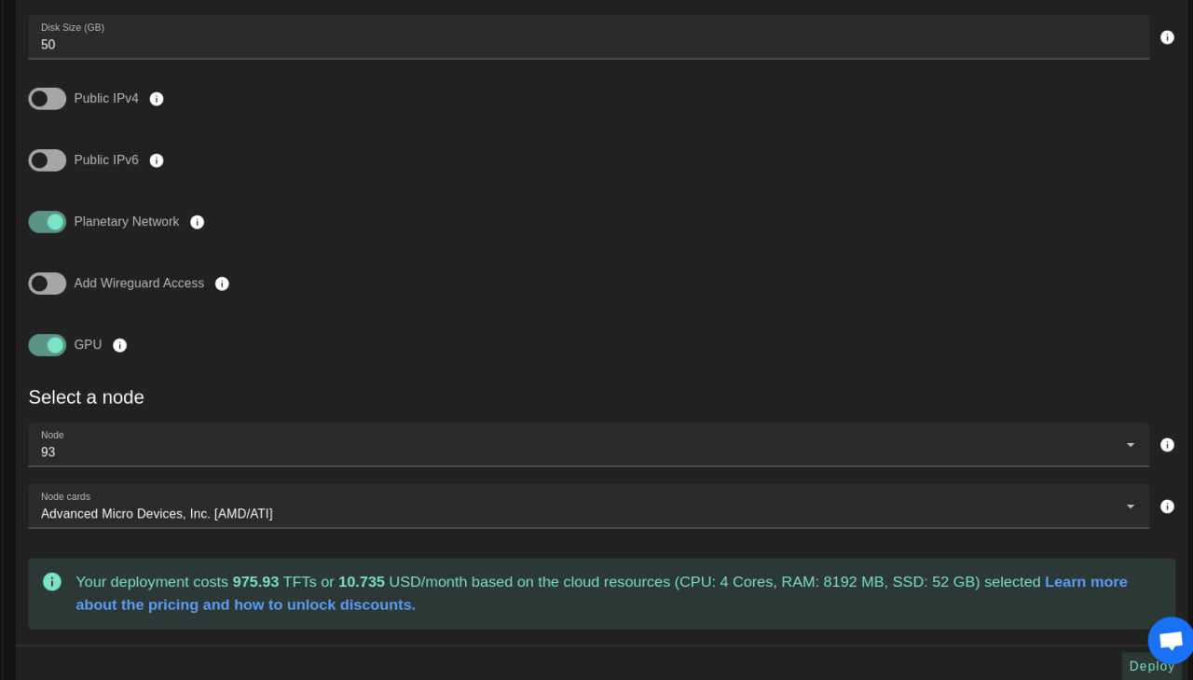Screen dimensions: 1193x680
Task: Open the GPU info tooltip icon
Action: click(119, 344)
